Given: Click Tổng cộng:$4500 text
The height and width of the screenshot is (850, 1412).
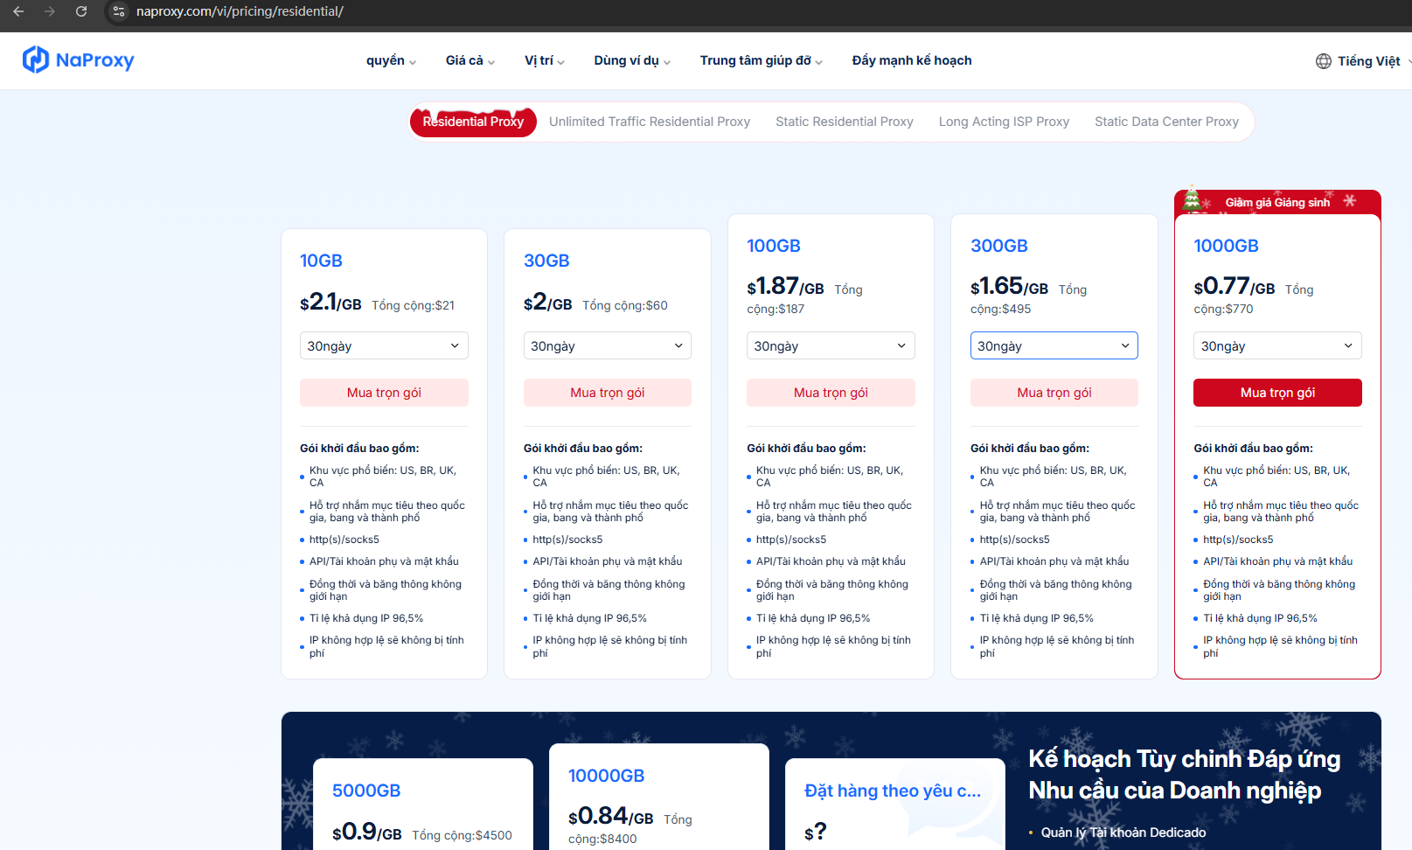Looking at the screenshot, I should pyautogui.click(x=462, y=835).
